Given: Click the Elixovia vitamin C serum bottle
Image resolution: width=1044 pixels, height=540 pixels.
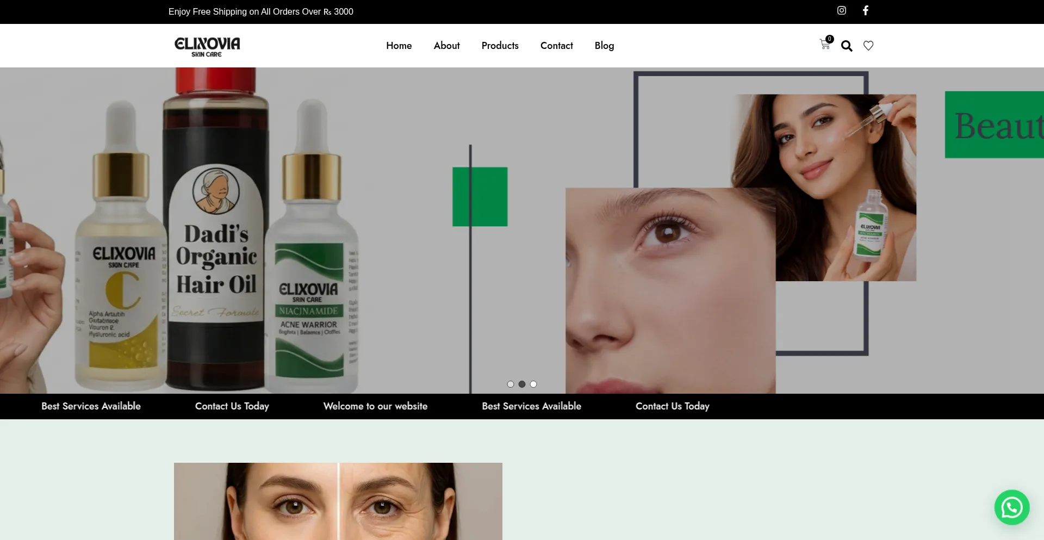Looking at the screenshot, I should tap(122, 245).
